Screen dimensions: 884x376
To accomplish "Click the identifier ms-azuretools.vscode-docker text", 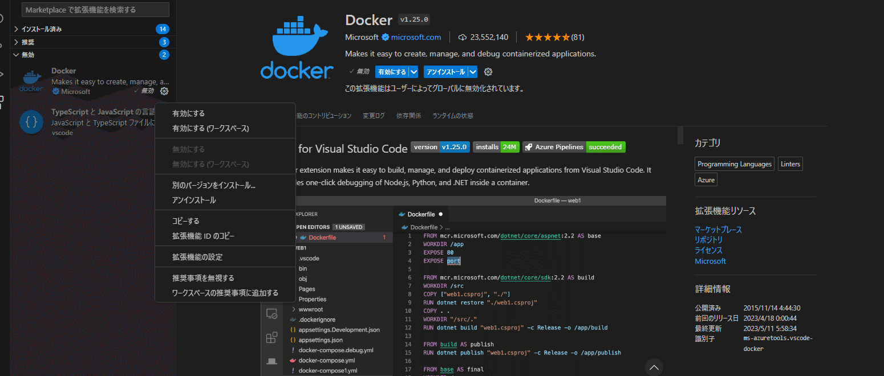I will coord(778,344).
